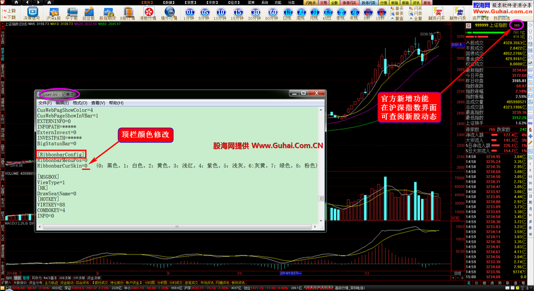Select 【深度】 ribbon tab
The width and height of the screenshot is (534, 291).
(x=190, y=2)
